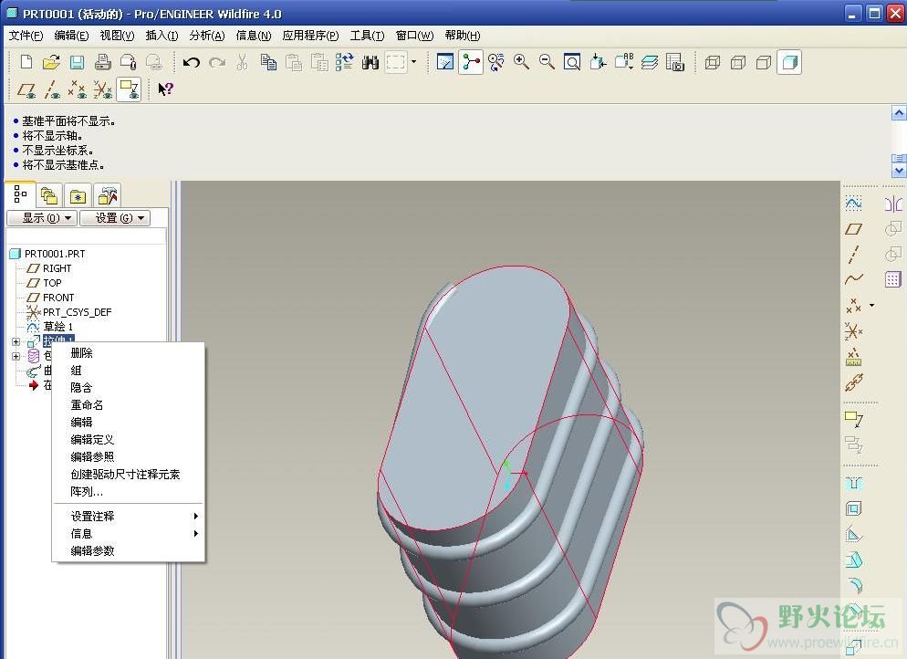Open dropdown arrow next to selection box icon
Image resolution: width=907 pixels, height=659 pixels.
coord(413,61)
